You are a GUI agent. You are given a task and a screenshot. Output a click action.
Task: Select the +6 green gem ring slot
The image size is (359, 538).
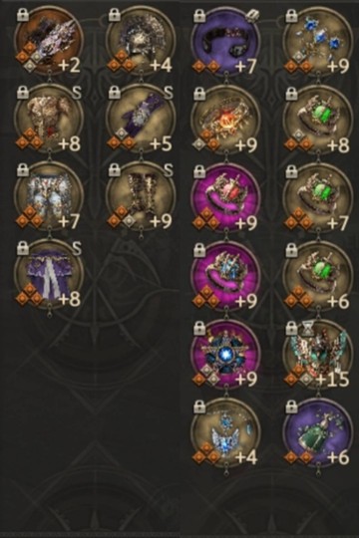click(x=318, y=275)
